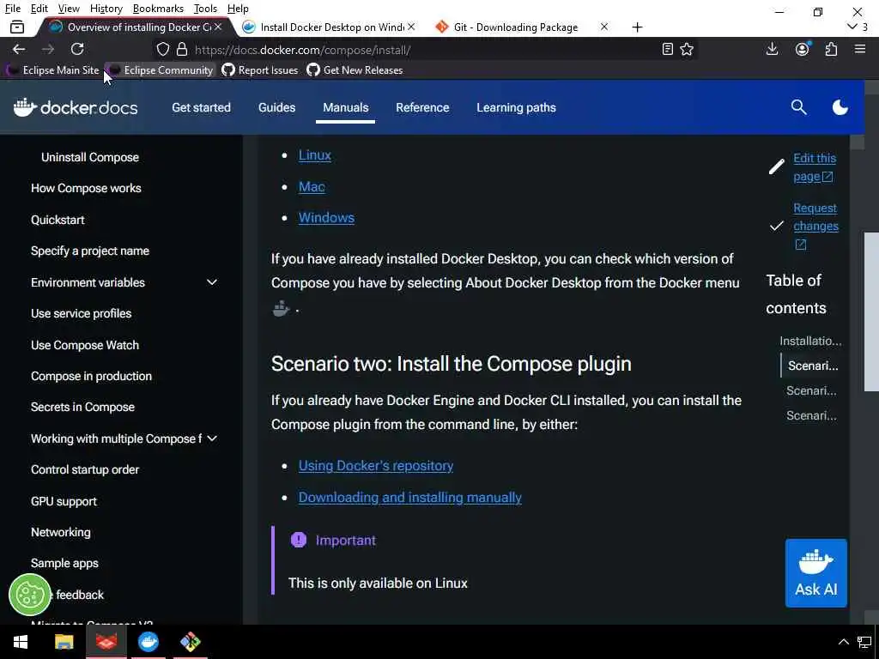This screenshot has width=879, height=659.
Task: Open Get New Releases bookmark
Action: pos(355,70)
